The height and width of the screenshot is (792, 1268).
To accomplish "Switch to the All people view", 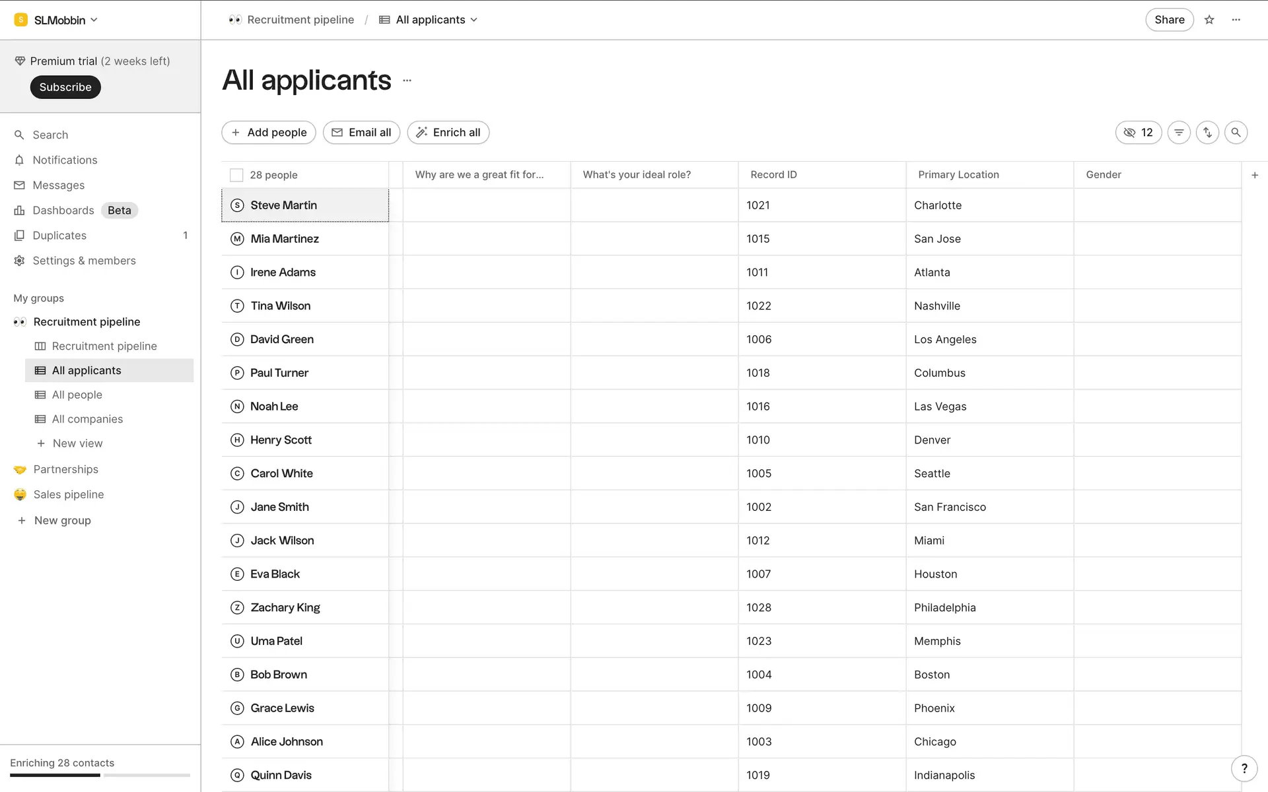I will tap(77, 395).
